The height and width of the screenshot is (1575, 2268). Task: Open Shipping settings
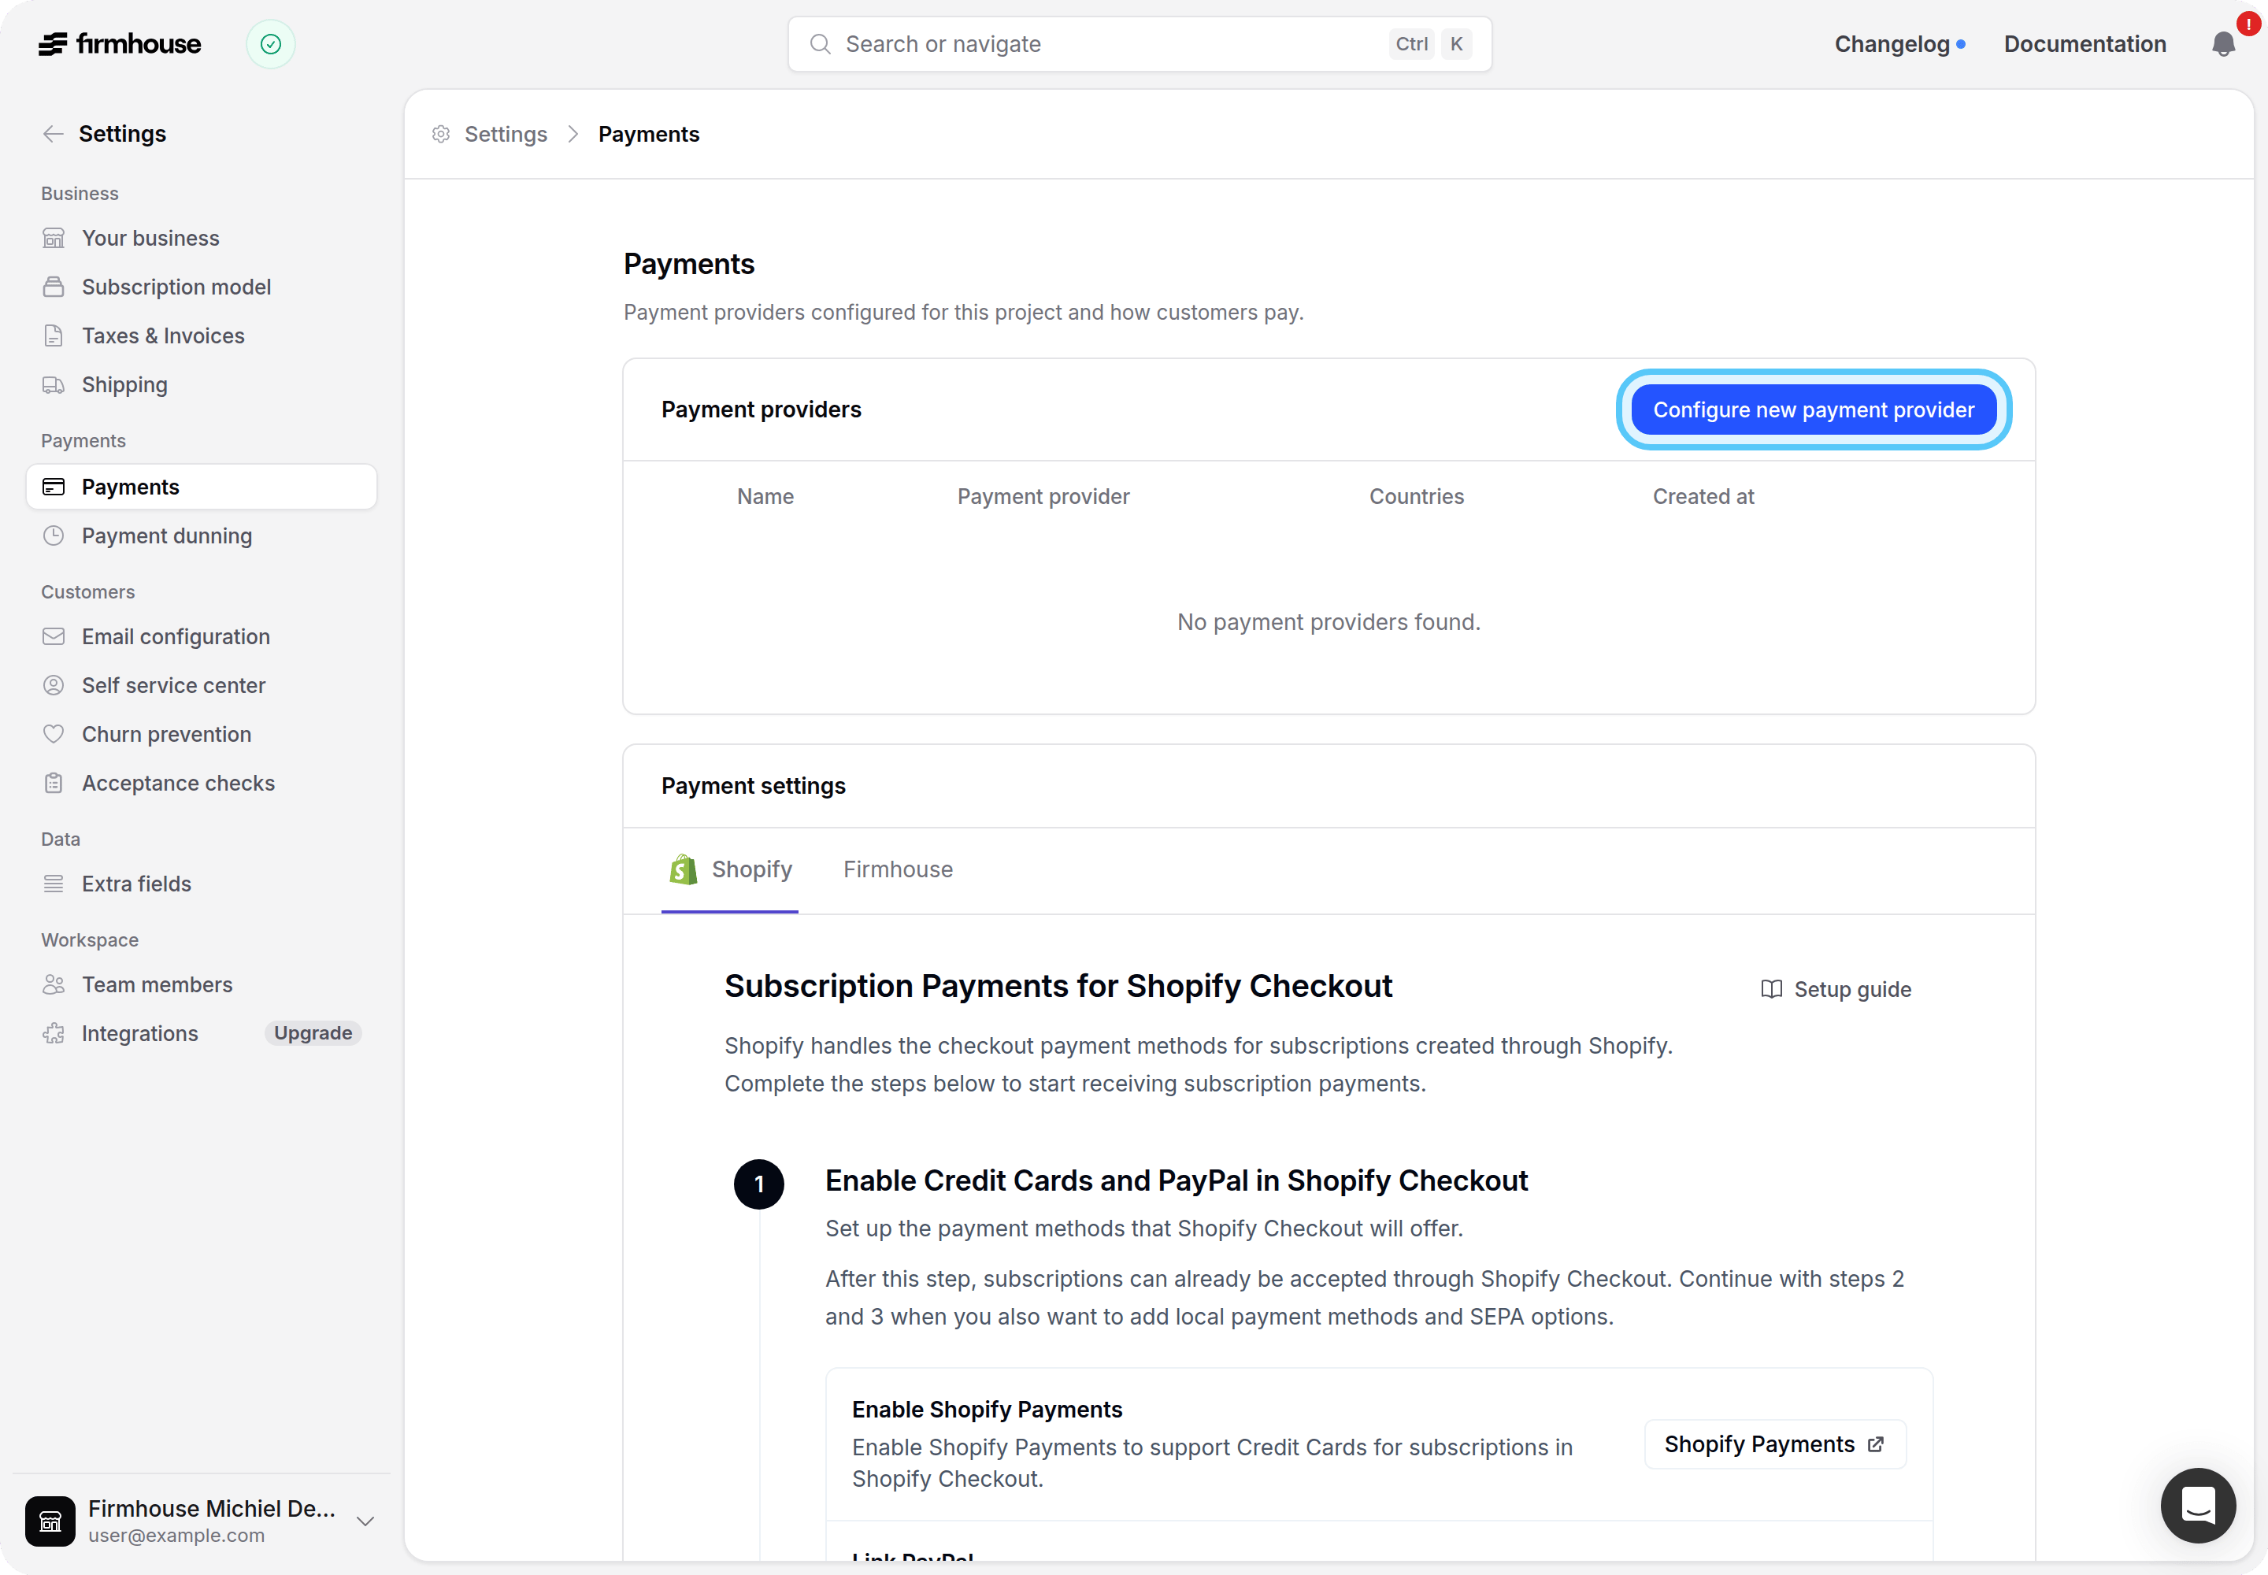point(202,385)
